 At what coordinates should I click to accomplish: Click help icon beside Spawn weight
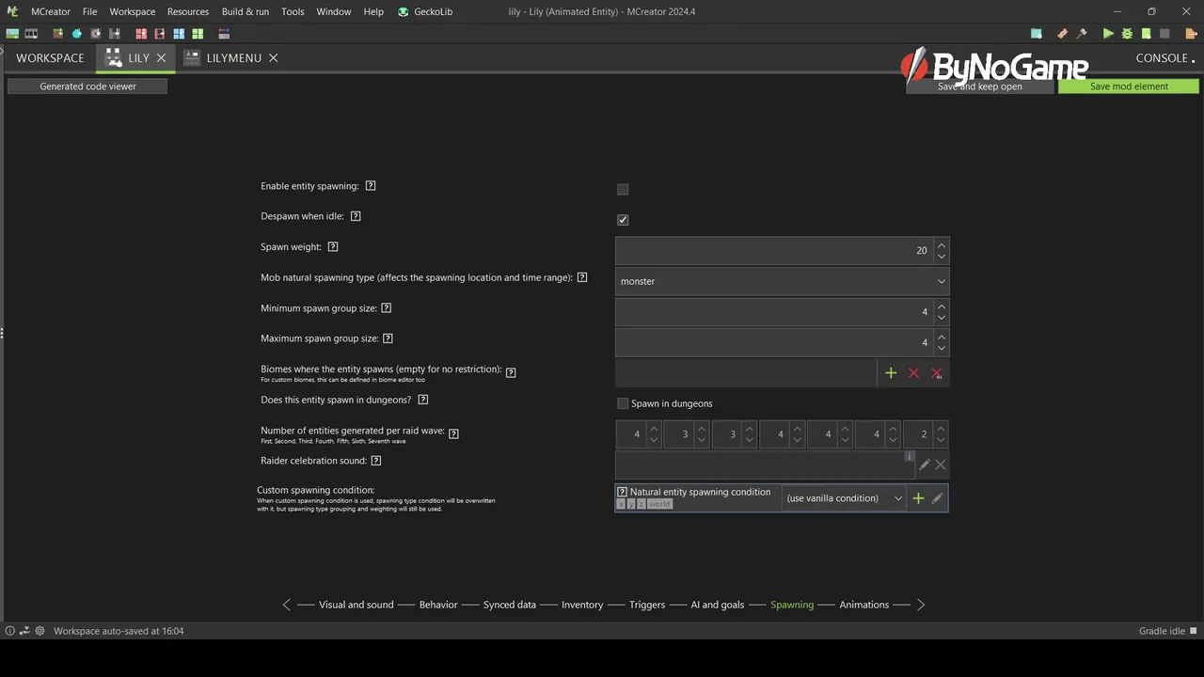tap(333, 247)
